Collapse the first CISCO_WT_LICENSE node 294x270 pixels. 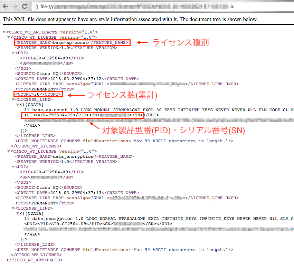[9, 38]
